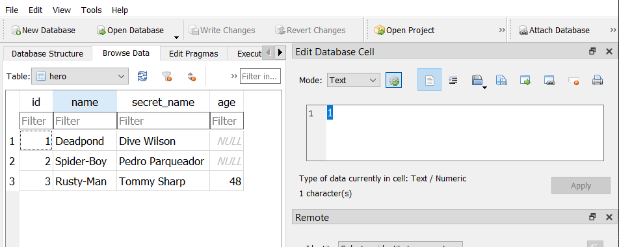Click the name column Filter field
Image resolution: width=619 pixels, height=247 pixels.
click(85, 121)
